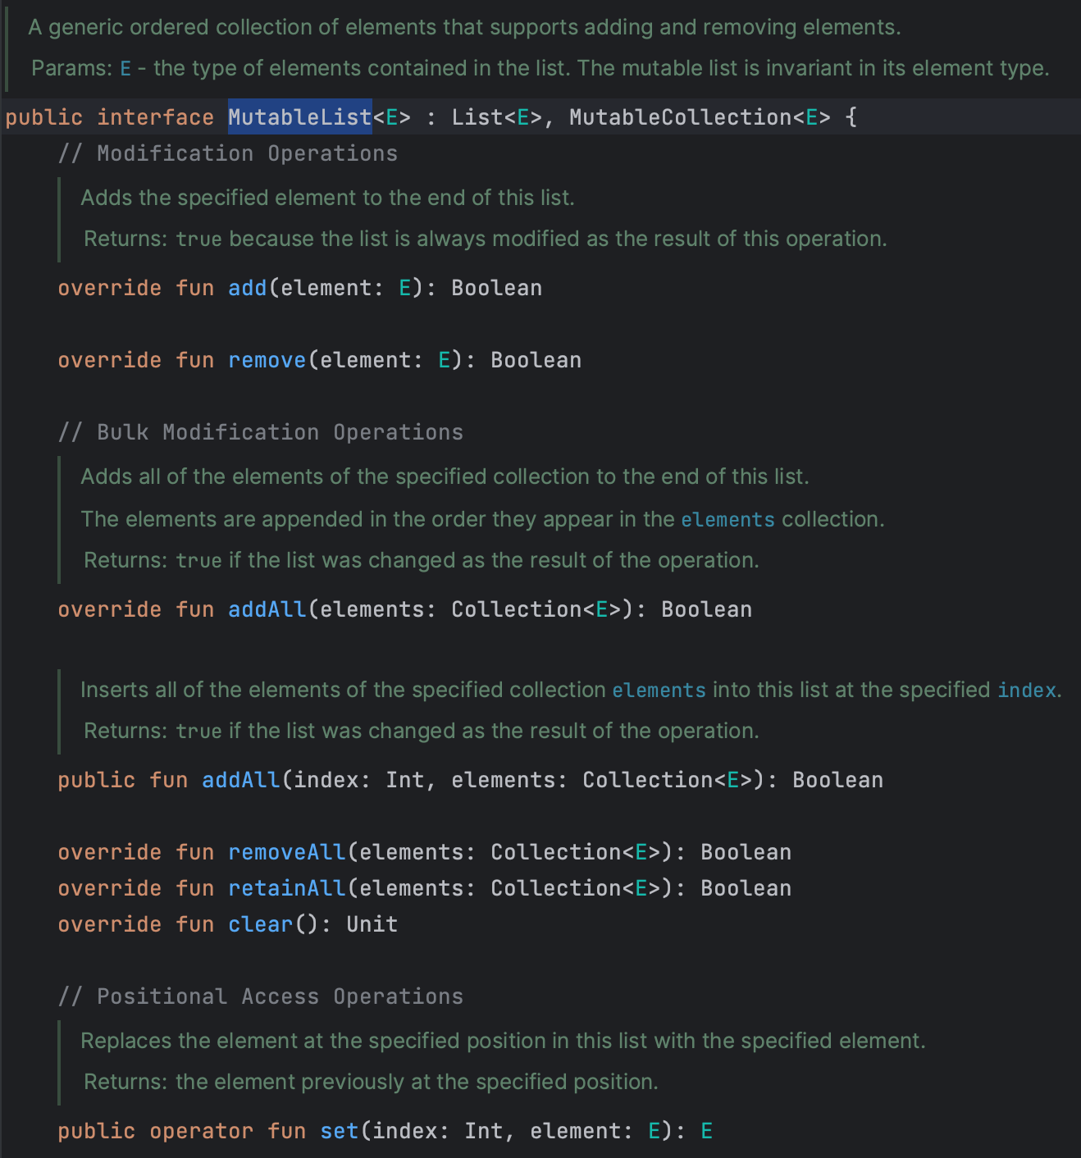
Task: Click the Int type of index in set
Action: [484, 1131]
